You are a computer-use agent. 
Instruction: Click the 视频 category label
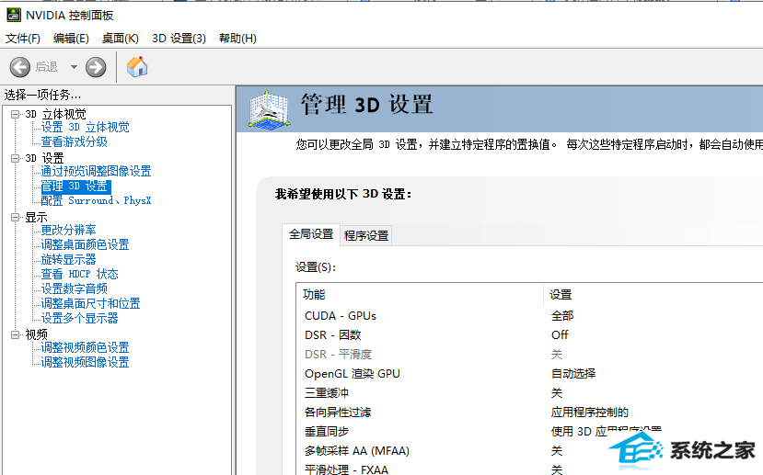[37, 334]
